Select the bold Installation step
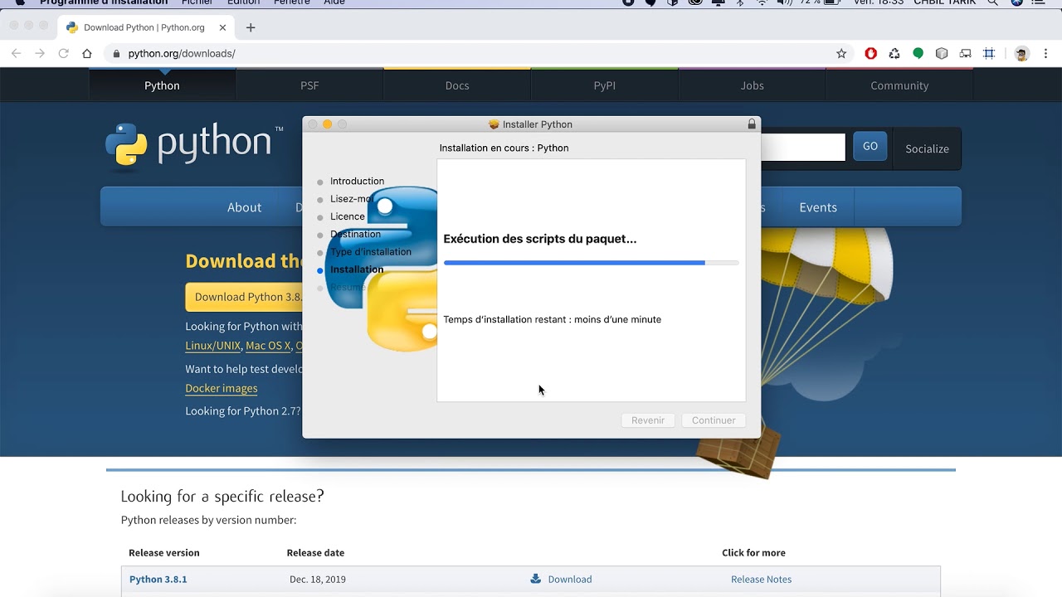 click(x=357, y=269)
